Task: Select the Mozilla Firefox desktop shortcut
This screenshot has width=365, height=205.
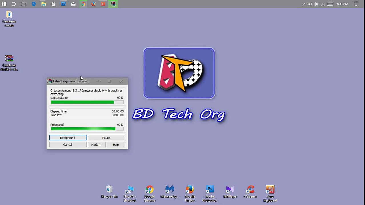Action: [190, 194]
